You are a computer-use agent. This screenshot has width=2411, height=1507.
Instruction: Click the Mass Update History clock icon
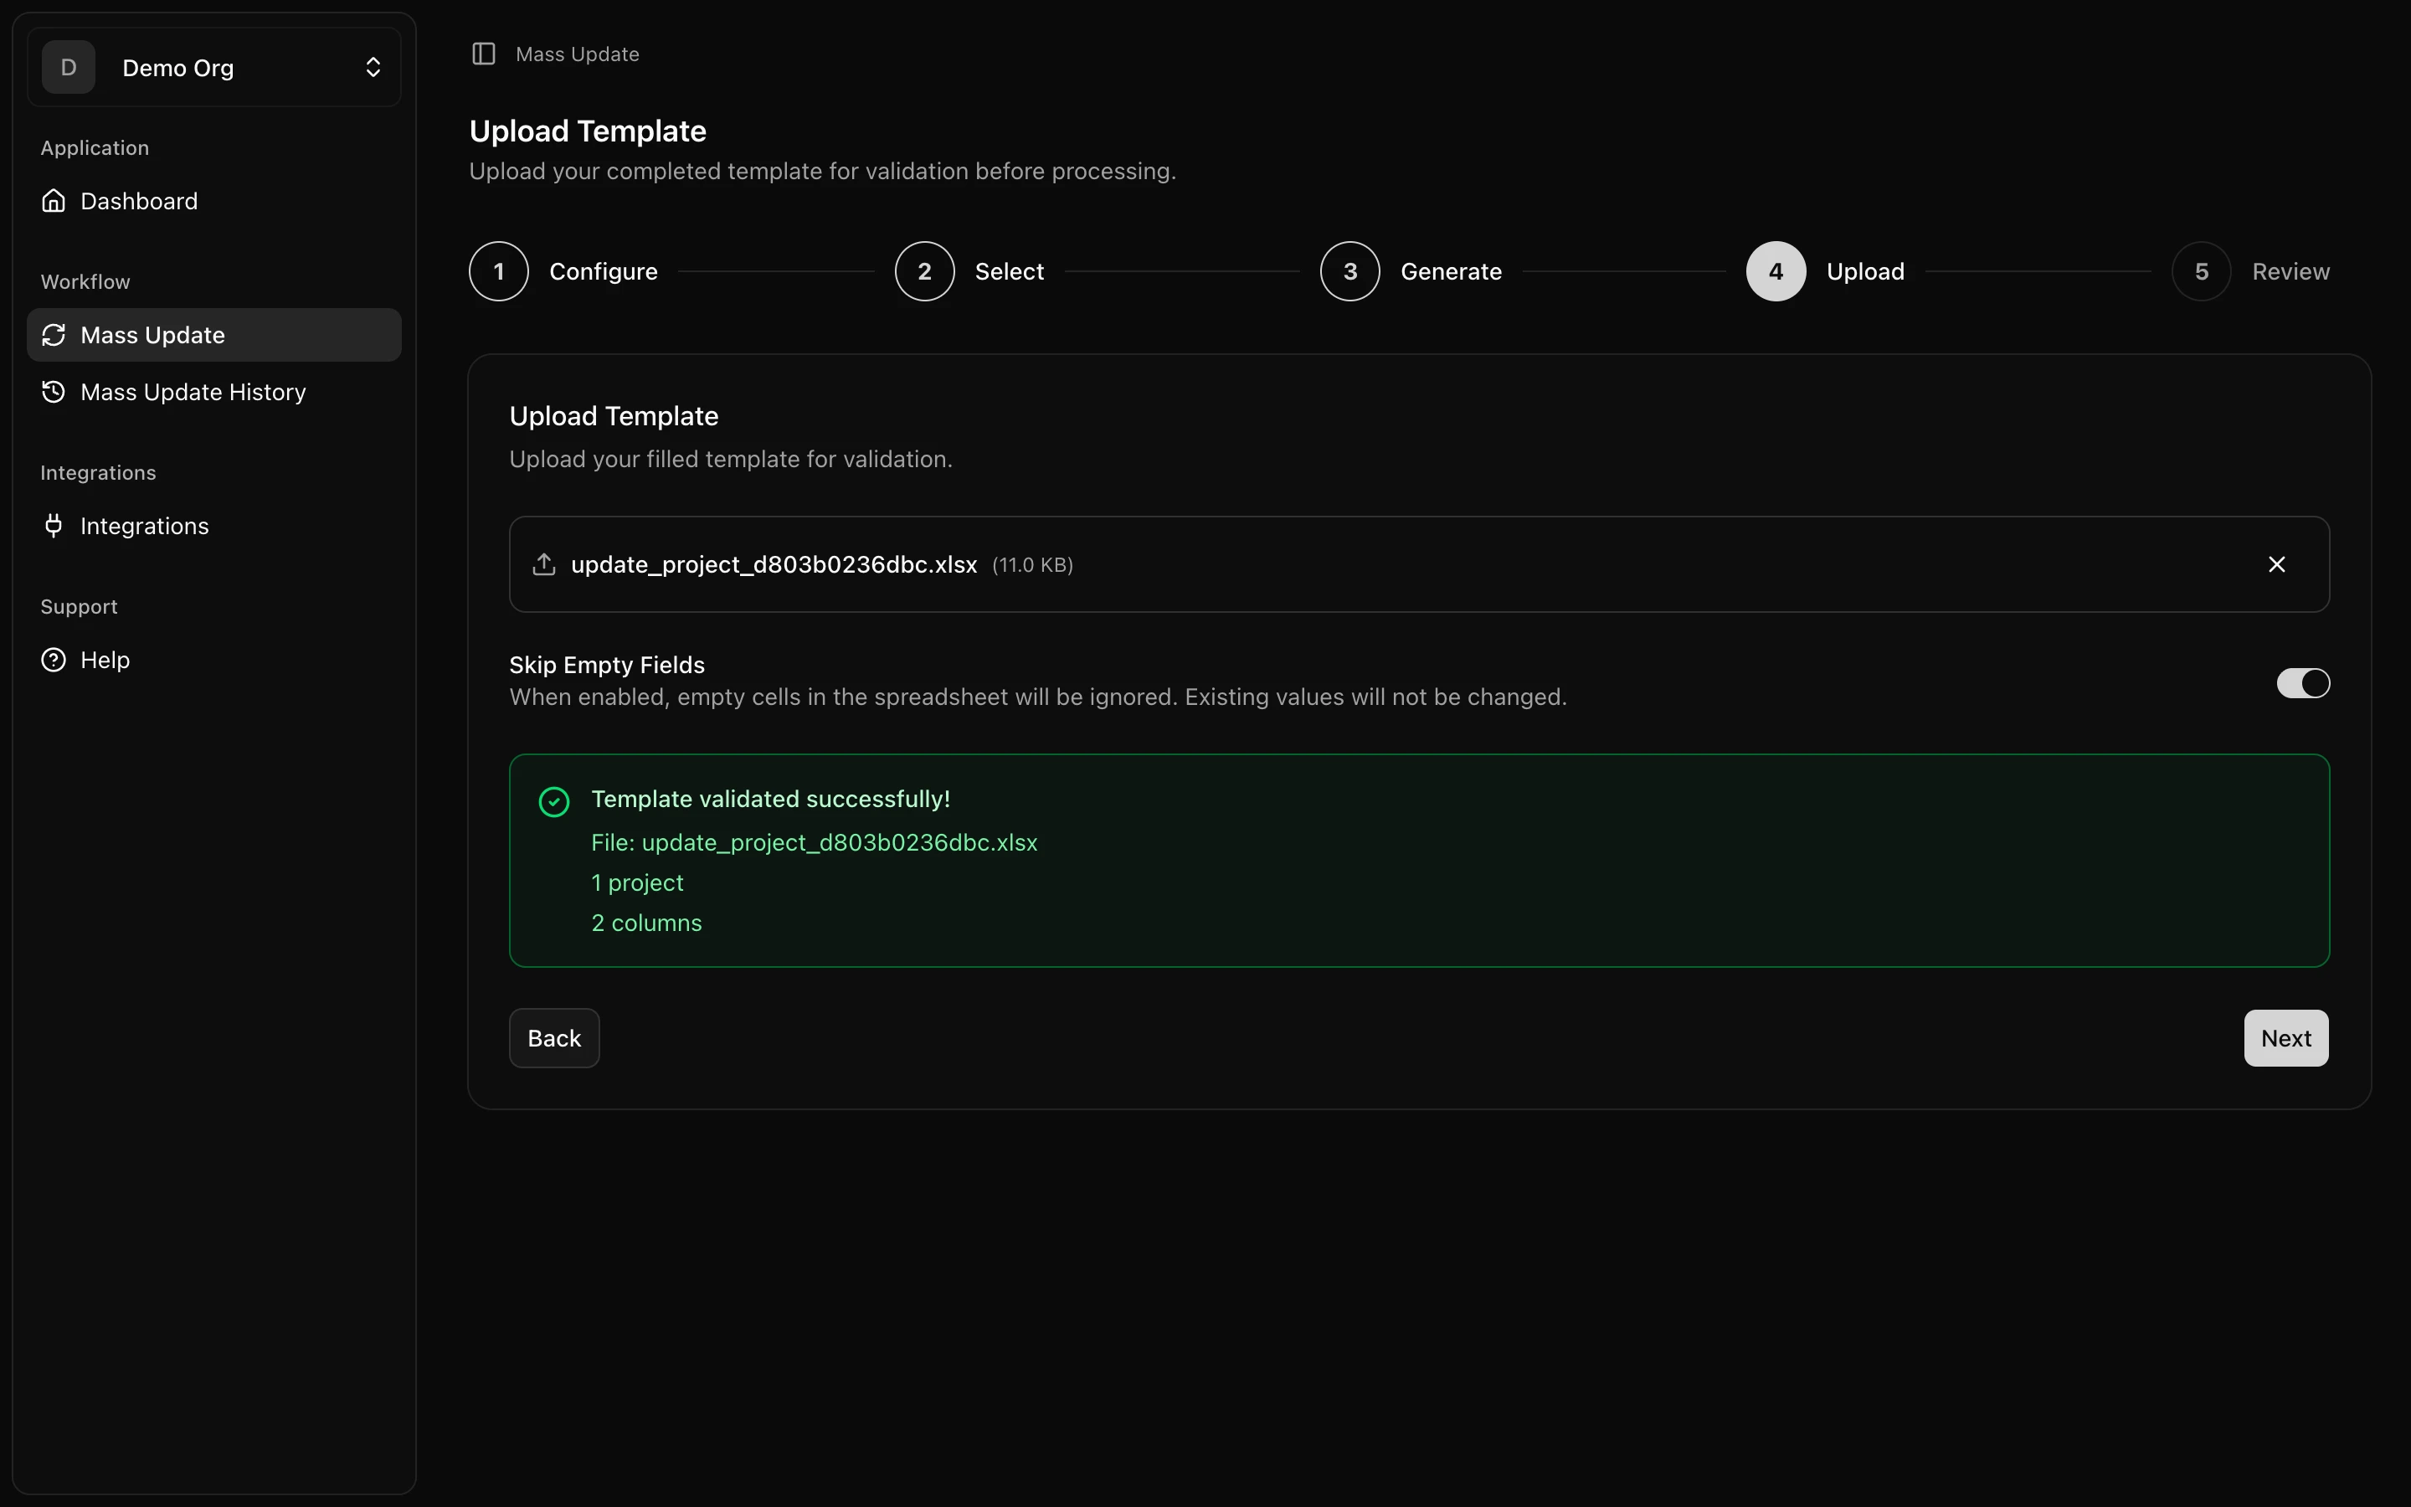pos(54,392)
